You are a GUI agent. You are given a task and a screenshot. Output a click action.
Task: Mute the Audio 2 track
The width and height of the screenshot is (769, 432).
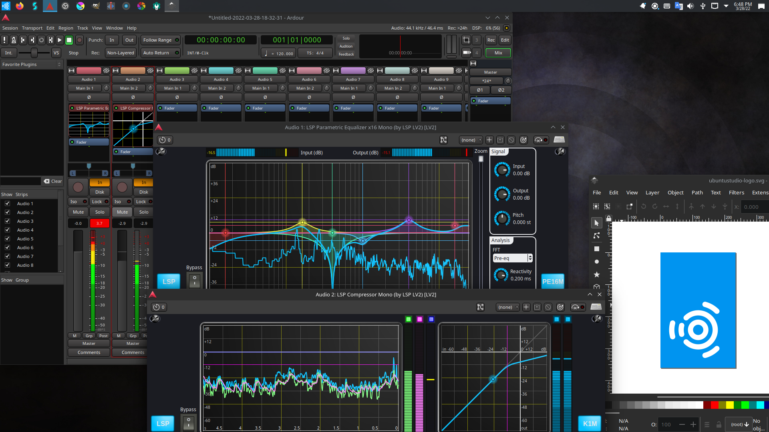[122, 212]
